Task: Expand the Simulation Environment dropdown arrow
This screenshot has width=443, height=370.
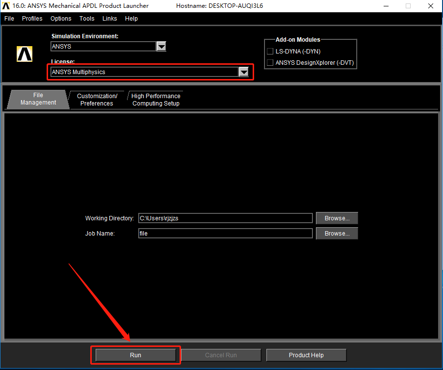Action: point(161,46)
